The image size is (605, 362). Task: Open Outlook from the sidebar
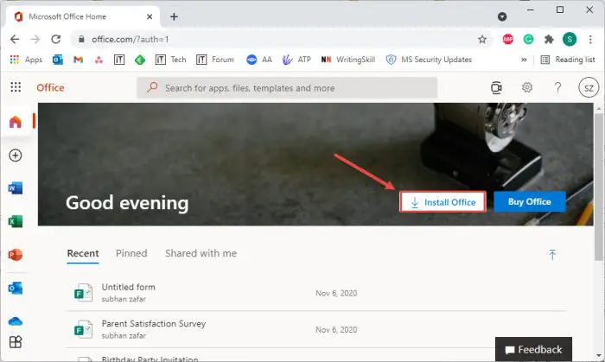click(16, 288)
